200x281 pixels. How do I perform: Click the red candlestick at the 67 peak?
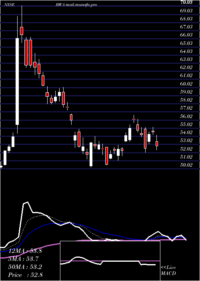(x=22, y=31)
